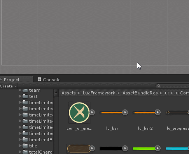This screenshot has width=189, height=154.
Task: Select the test folder row
Action: (27, 96)
